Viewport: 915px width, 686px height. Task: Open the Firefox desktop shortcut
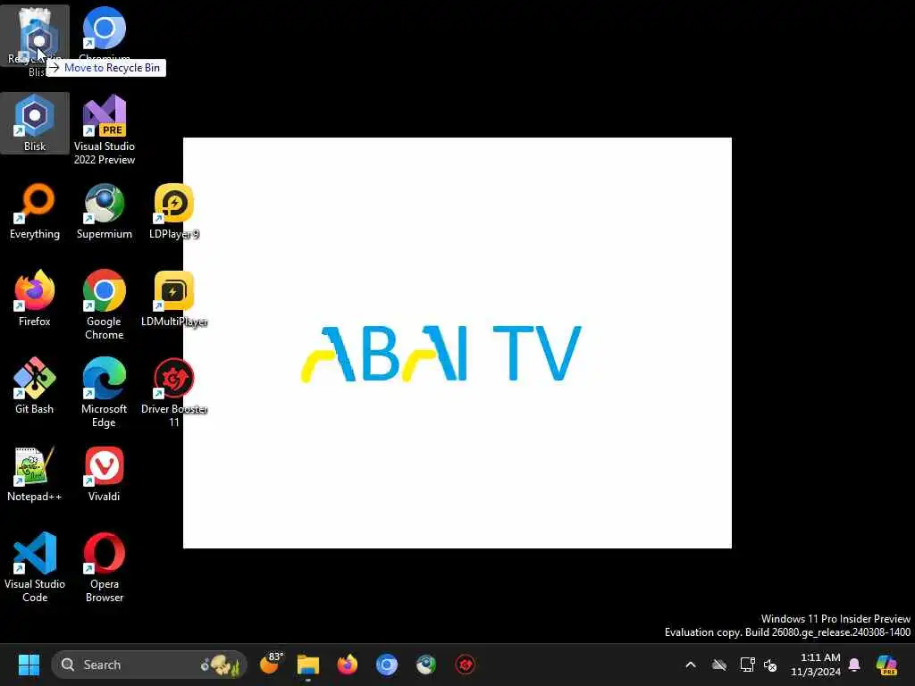[35, 298]
